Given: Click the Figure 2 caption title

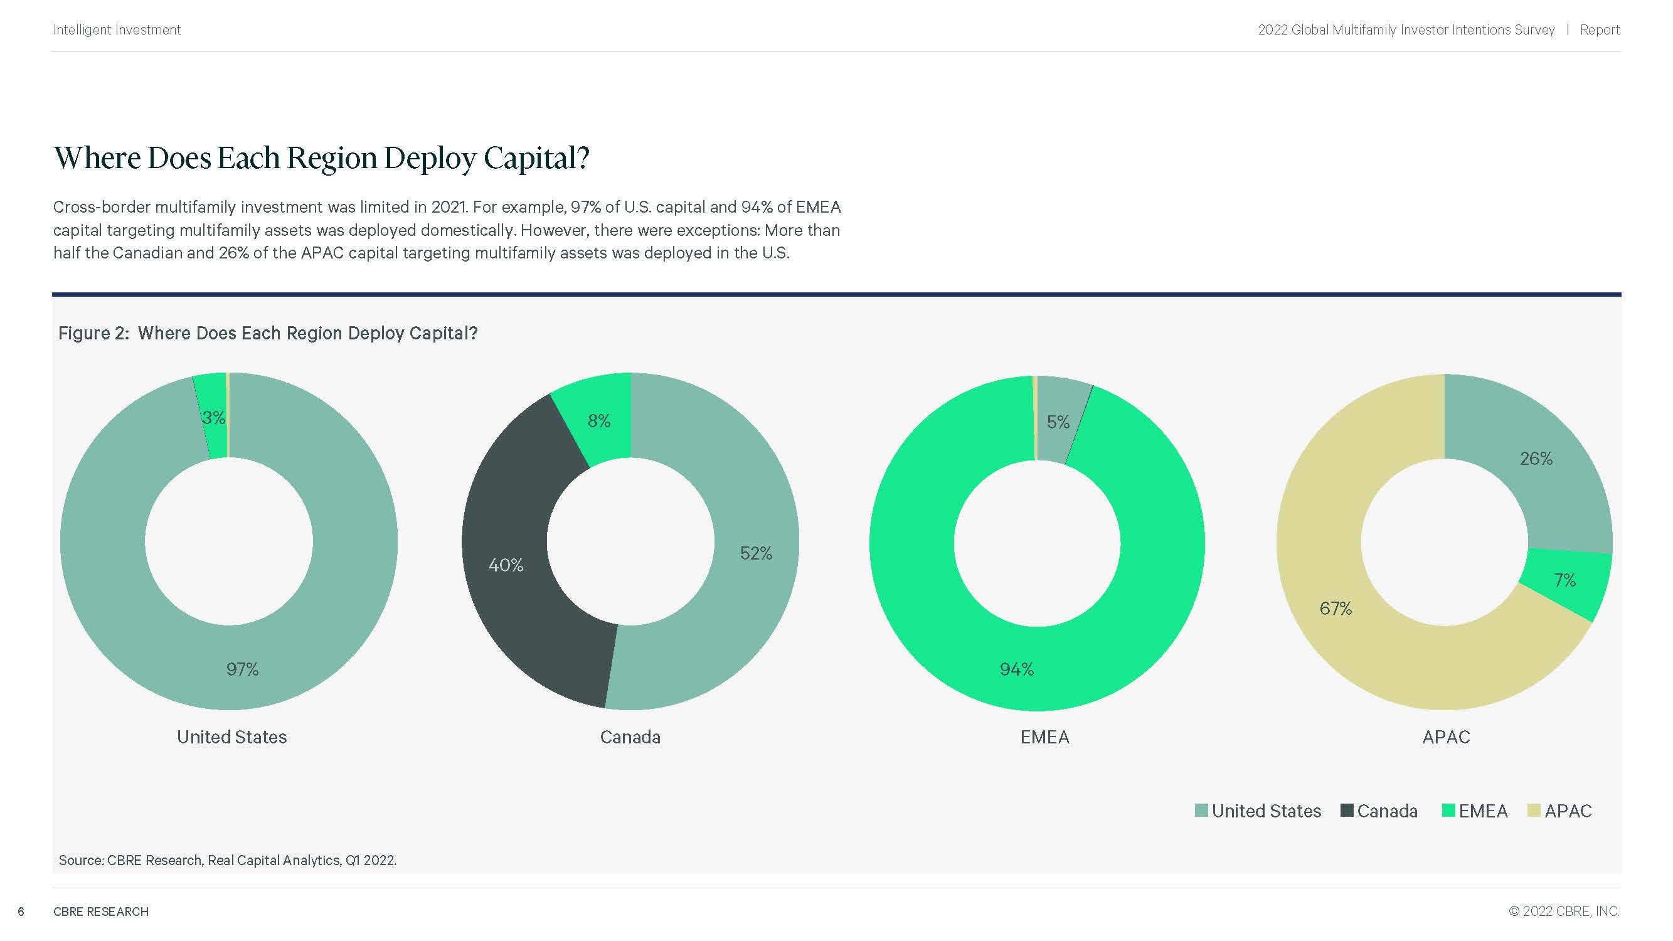Looking at the screenshot, I should click(268, 333).
